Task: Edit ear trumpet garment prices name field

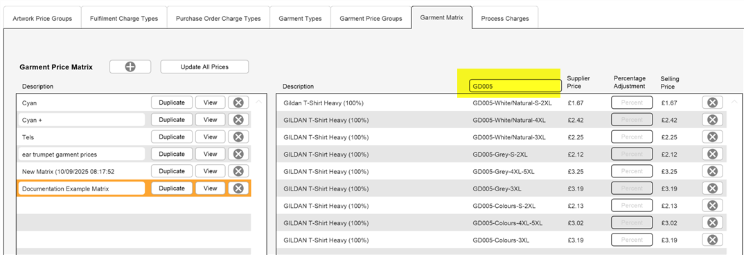Action: (82, 155)
